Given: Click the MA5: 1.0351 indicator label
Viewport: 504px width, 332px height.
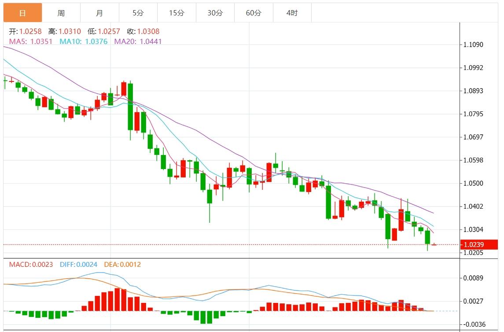Looking at the screenshot, I should tap(31, 41).
